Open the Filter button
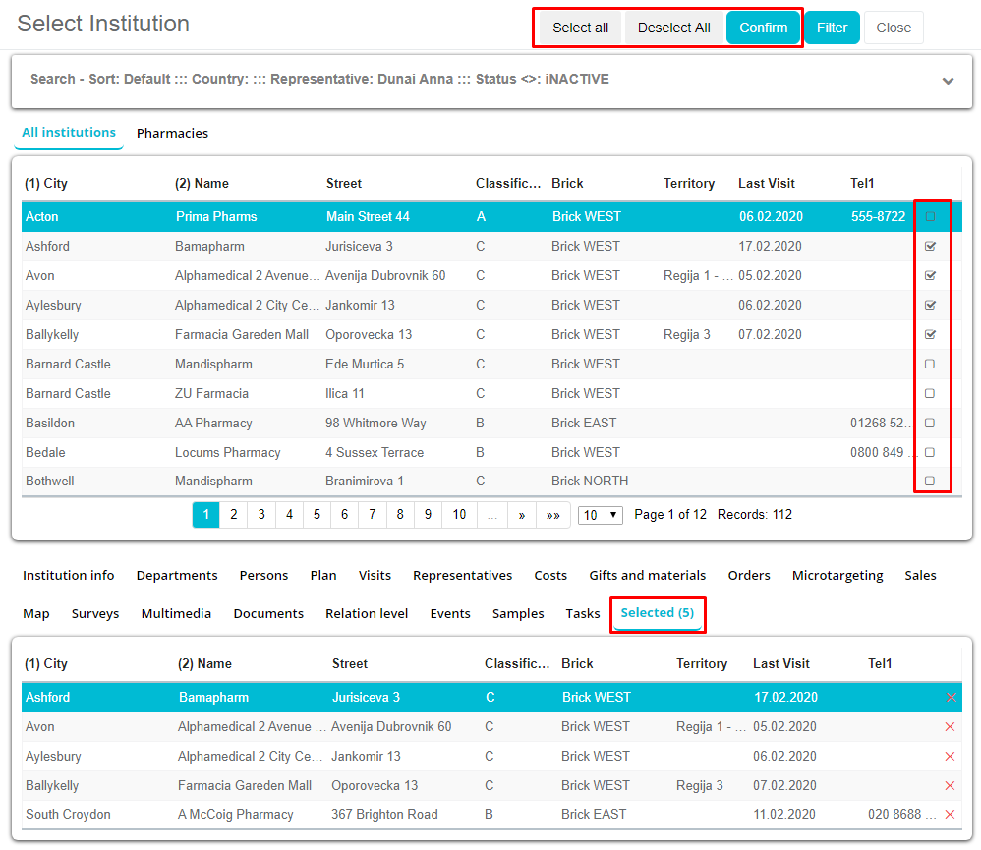Viewport: 981px width, 850px height. (x=832, y=28)
